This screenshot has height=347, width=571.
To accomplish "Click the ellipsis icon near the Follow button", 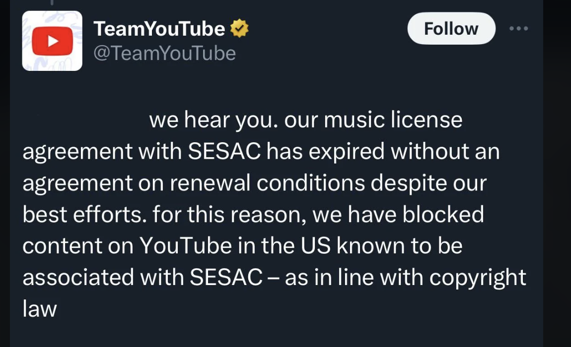I will pyautogui.click(x=519, y=28).
